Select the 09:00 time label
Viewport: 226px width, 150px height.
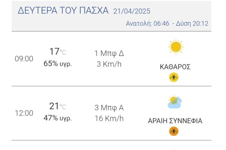24,59
